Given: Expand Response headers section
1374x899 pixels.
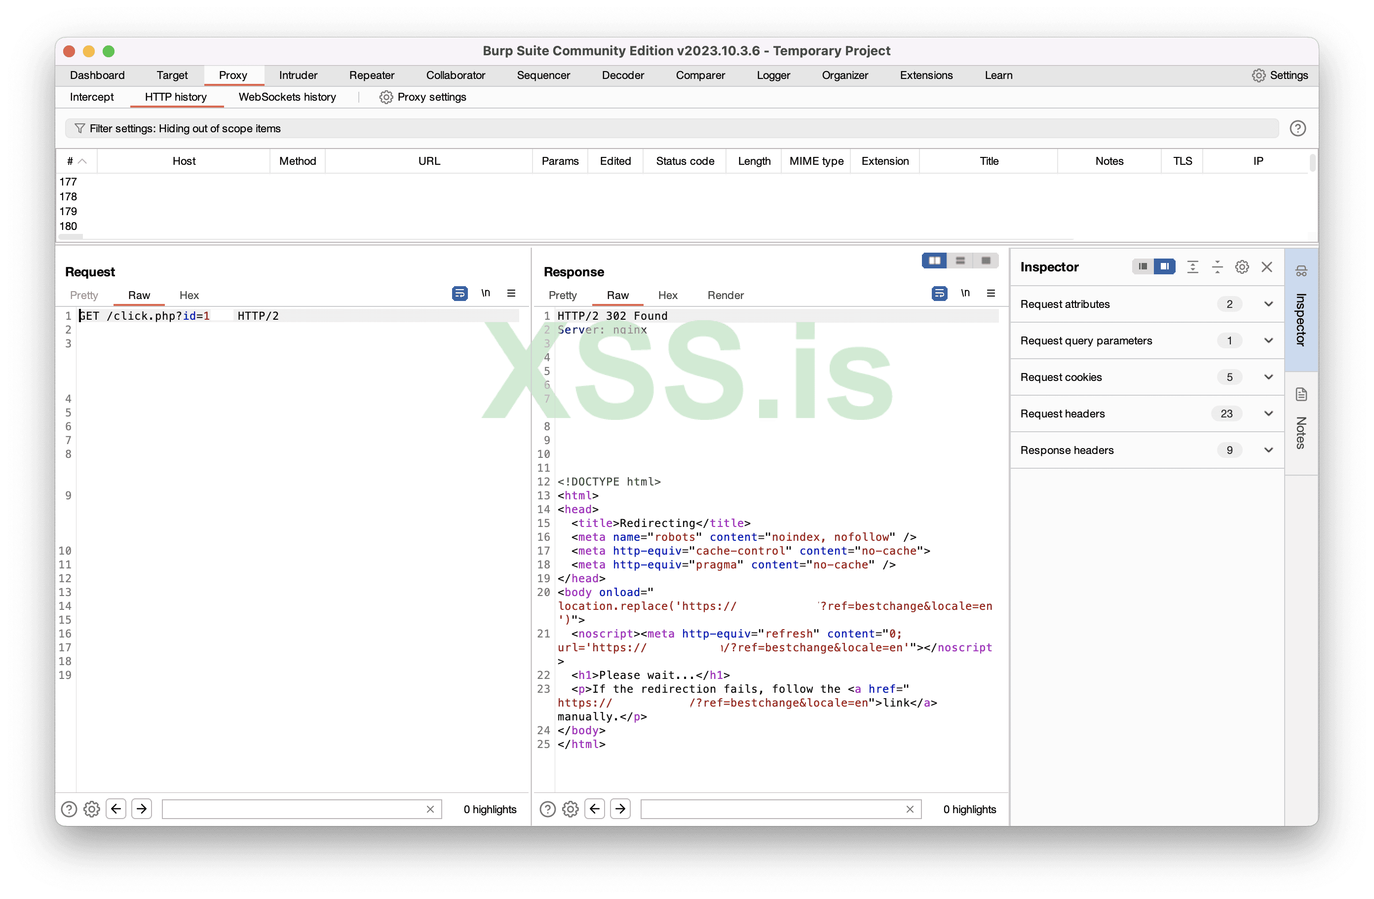Looking at the screenshot, I should (x=1268, y=450).
